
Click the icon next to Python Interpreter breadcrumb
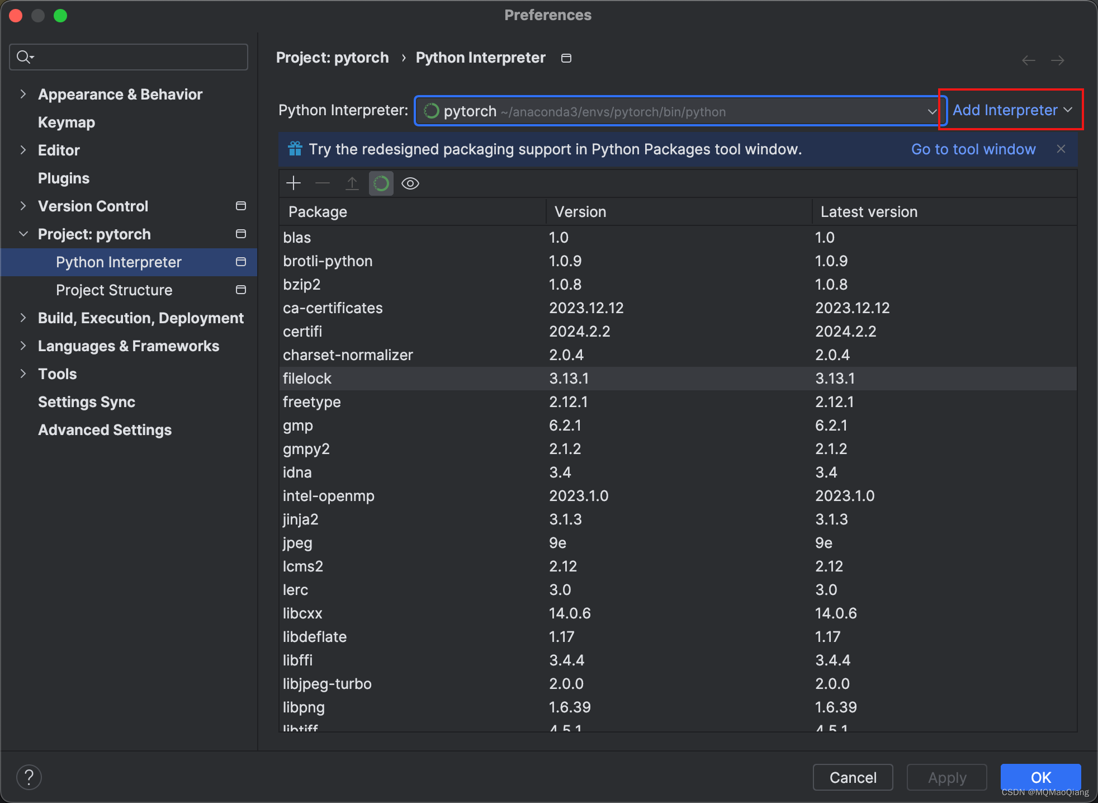click(x=566, y=58)
